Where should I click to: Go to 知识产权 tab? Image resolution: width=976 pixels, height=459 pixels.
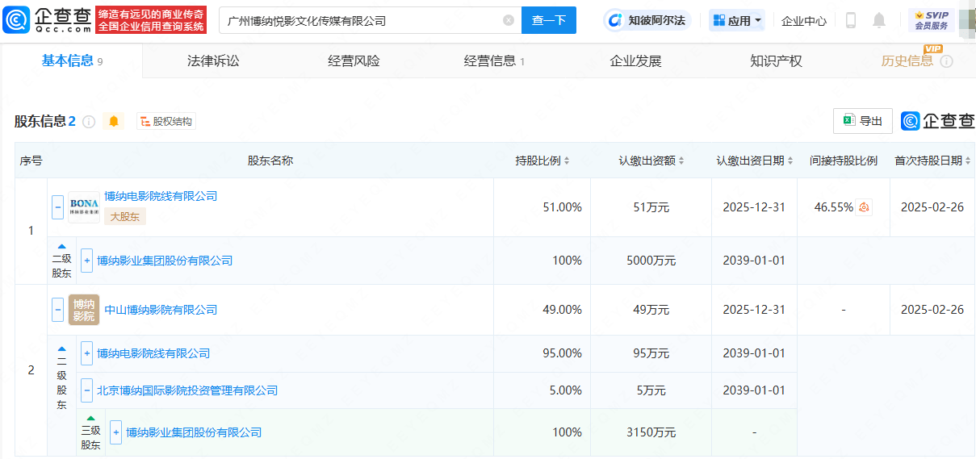pyautogui.click(x=776, y=61)
